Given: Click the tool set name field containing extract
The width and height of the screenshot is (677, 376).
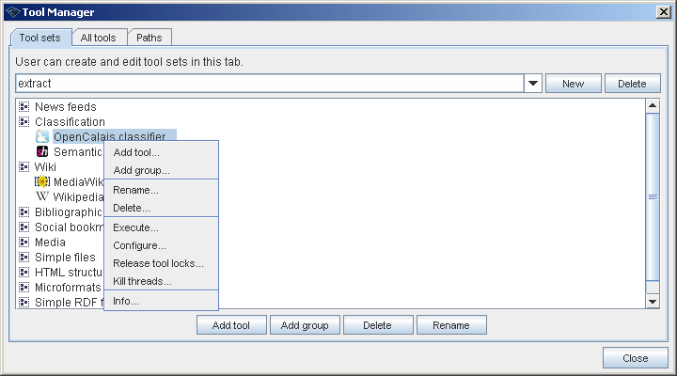Looking at the screenshot, I should coord(268,84).
